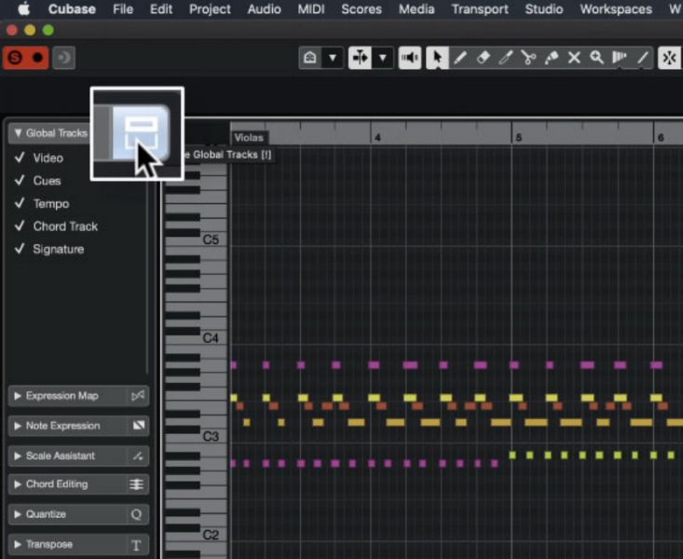Image resolution: width=683 pixels, height=559 pixels.
Task: Open the Edit menu
Action: [161, 9]
